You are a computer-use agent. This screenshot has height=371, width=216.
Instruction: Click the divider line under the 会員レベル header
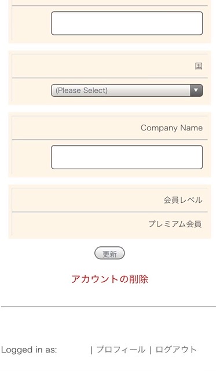click(109, 212)
